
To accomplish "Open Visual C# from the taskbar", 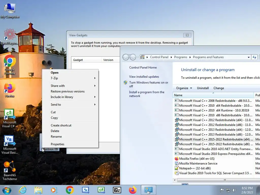I will pos(101,190).
